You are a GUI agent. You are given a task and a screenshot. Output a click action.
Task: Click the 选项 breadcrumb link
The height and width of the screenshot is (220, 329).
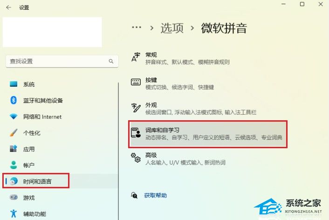pos(172,28)
